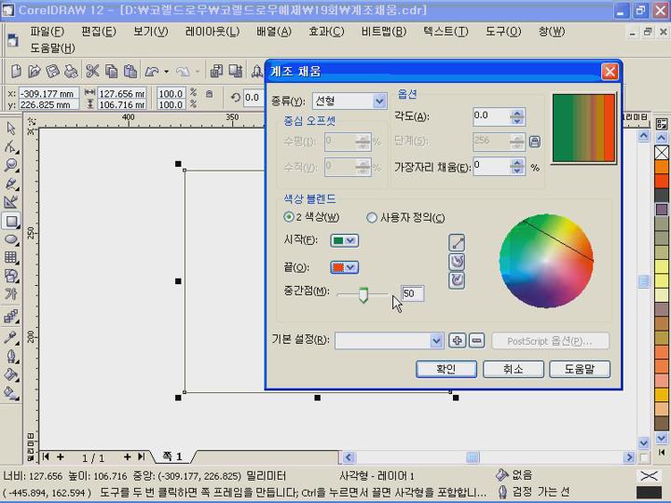
Task: Choose direct line color blend path
Action: (x=457, y=243)
